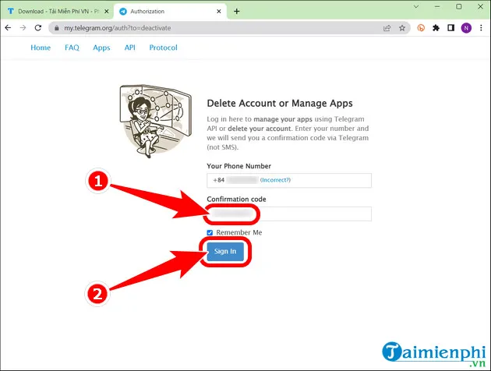Focus the Confirmation code input field

289,214
